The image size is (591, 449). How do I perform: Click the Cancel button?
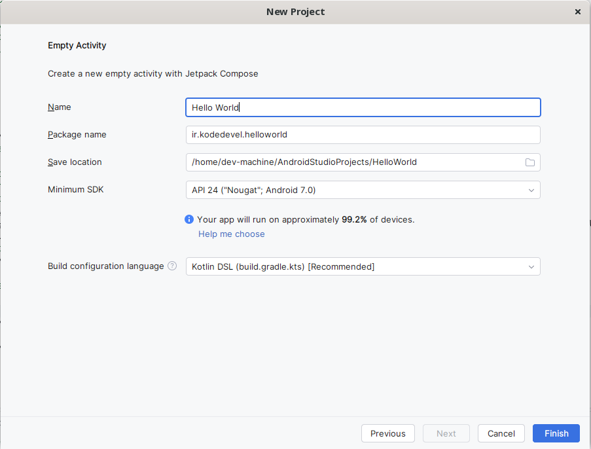point(501,433)
